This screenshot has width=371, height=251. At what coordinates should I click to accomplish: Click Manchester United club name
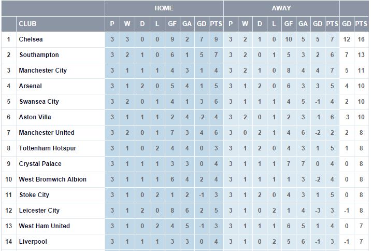tap(47, 133)
